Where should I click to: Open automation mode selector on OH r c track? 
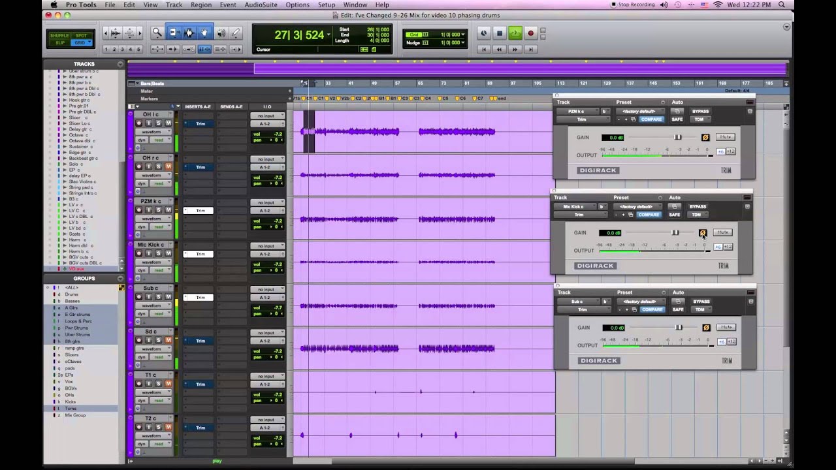point(160,183)
